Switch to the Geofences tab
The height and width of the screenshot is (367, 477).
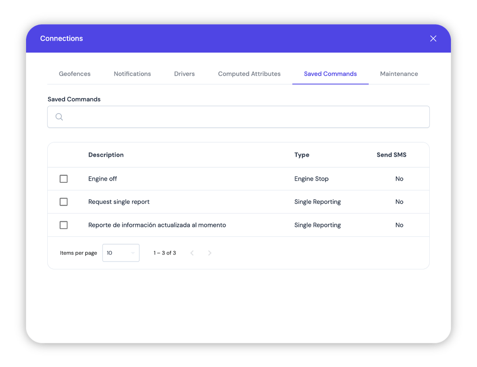(75, 74)
